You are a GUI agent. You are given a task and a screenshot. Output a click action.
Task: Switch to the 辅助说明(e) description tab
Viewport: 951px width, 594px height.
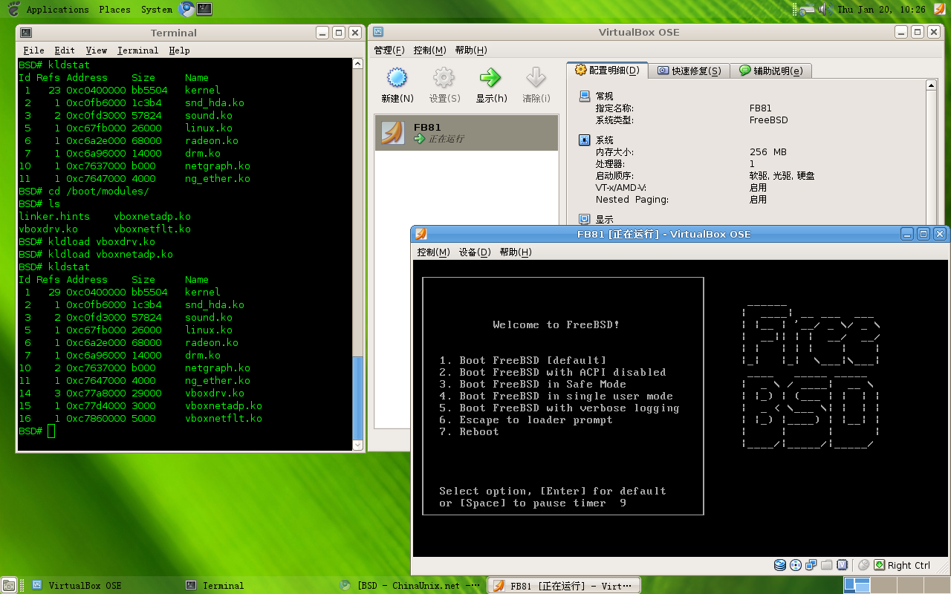(771, 71)
